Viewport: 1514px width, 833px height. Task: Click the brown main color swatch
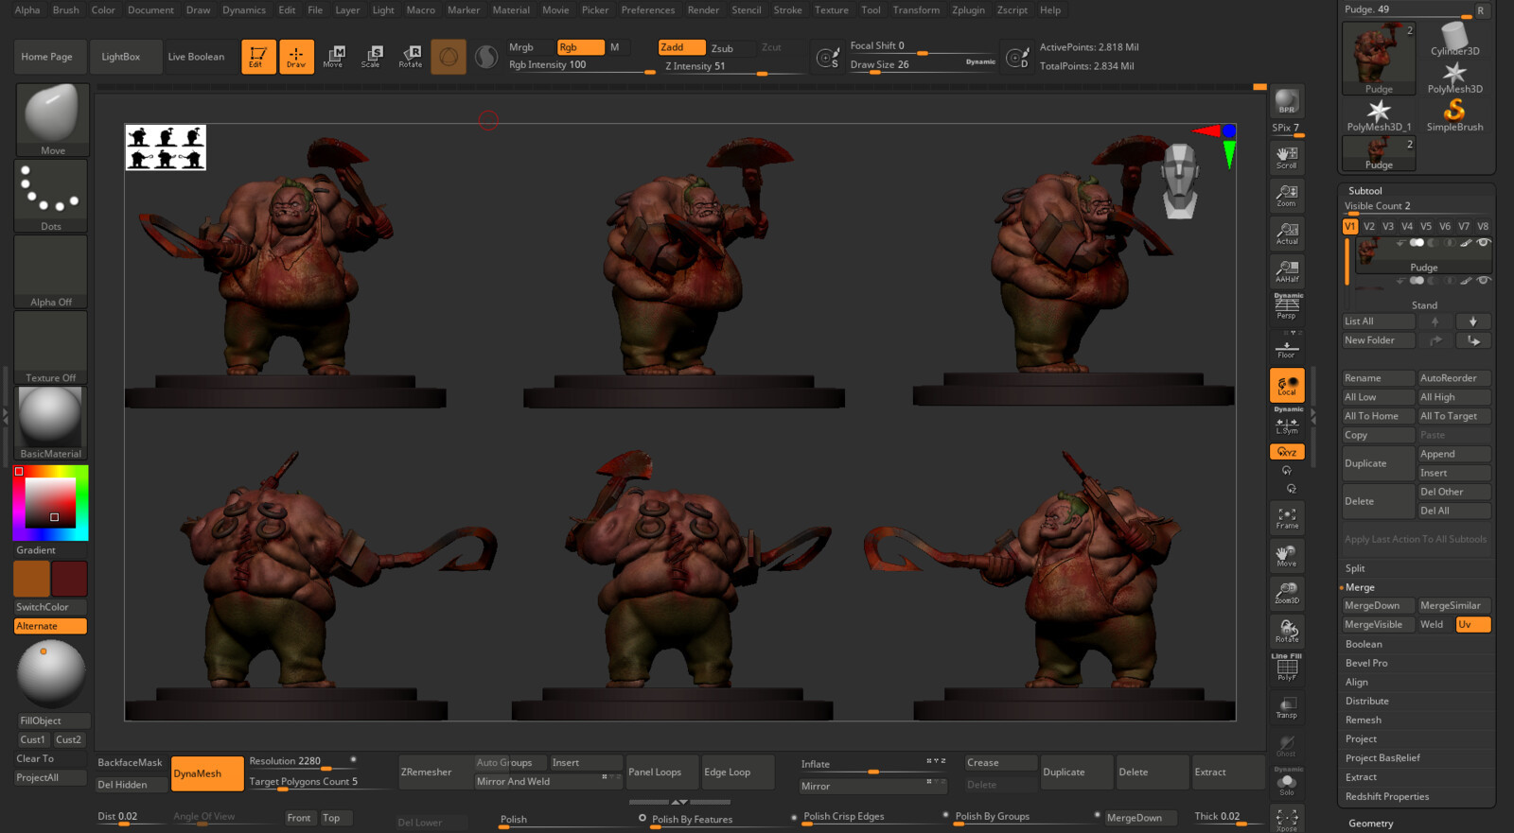tap(31, 579)
